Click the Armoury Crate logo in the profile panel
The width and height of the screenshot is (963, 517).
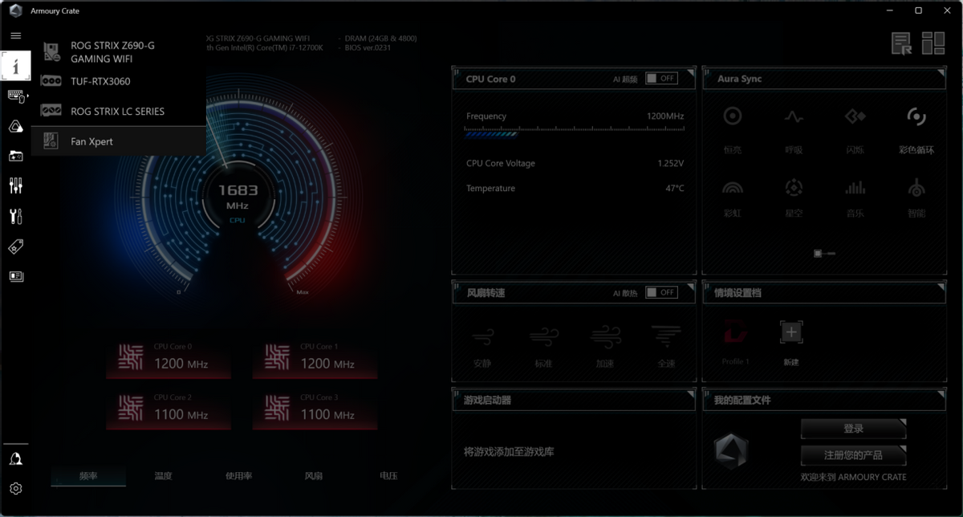pos(731,451)
